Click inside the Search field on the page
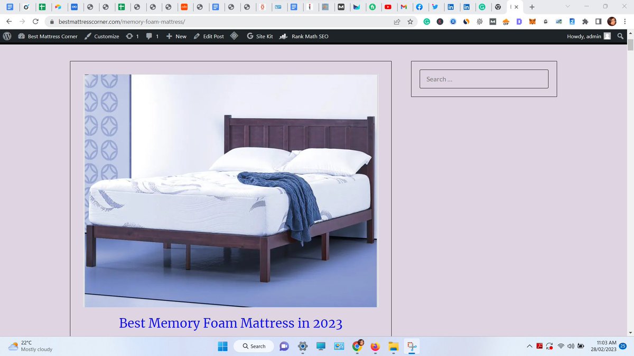 [483, 79]
